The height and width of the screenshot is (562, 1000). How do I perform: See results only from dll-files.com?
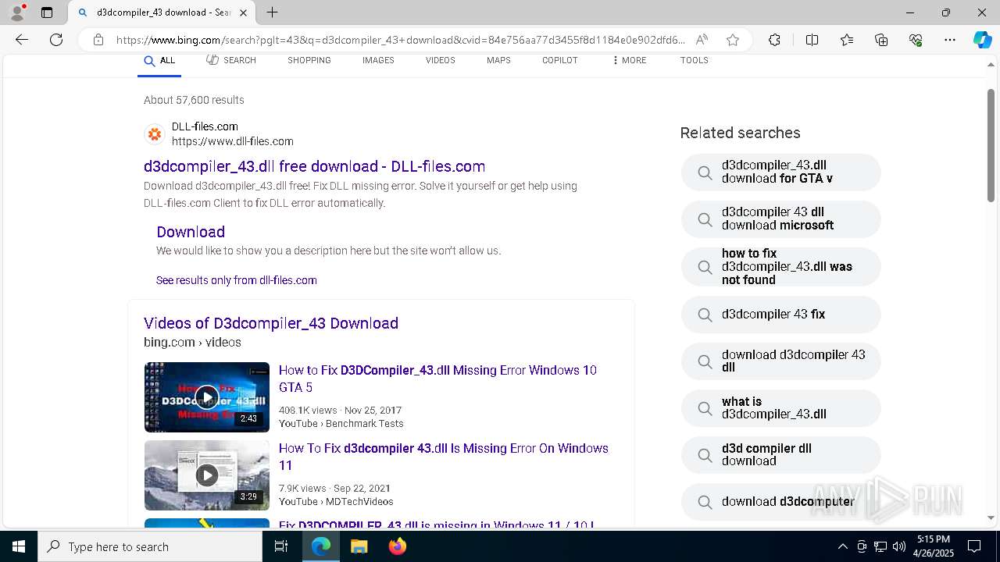(x=237, y=280)
